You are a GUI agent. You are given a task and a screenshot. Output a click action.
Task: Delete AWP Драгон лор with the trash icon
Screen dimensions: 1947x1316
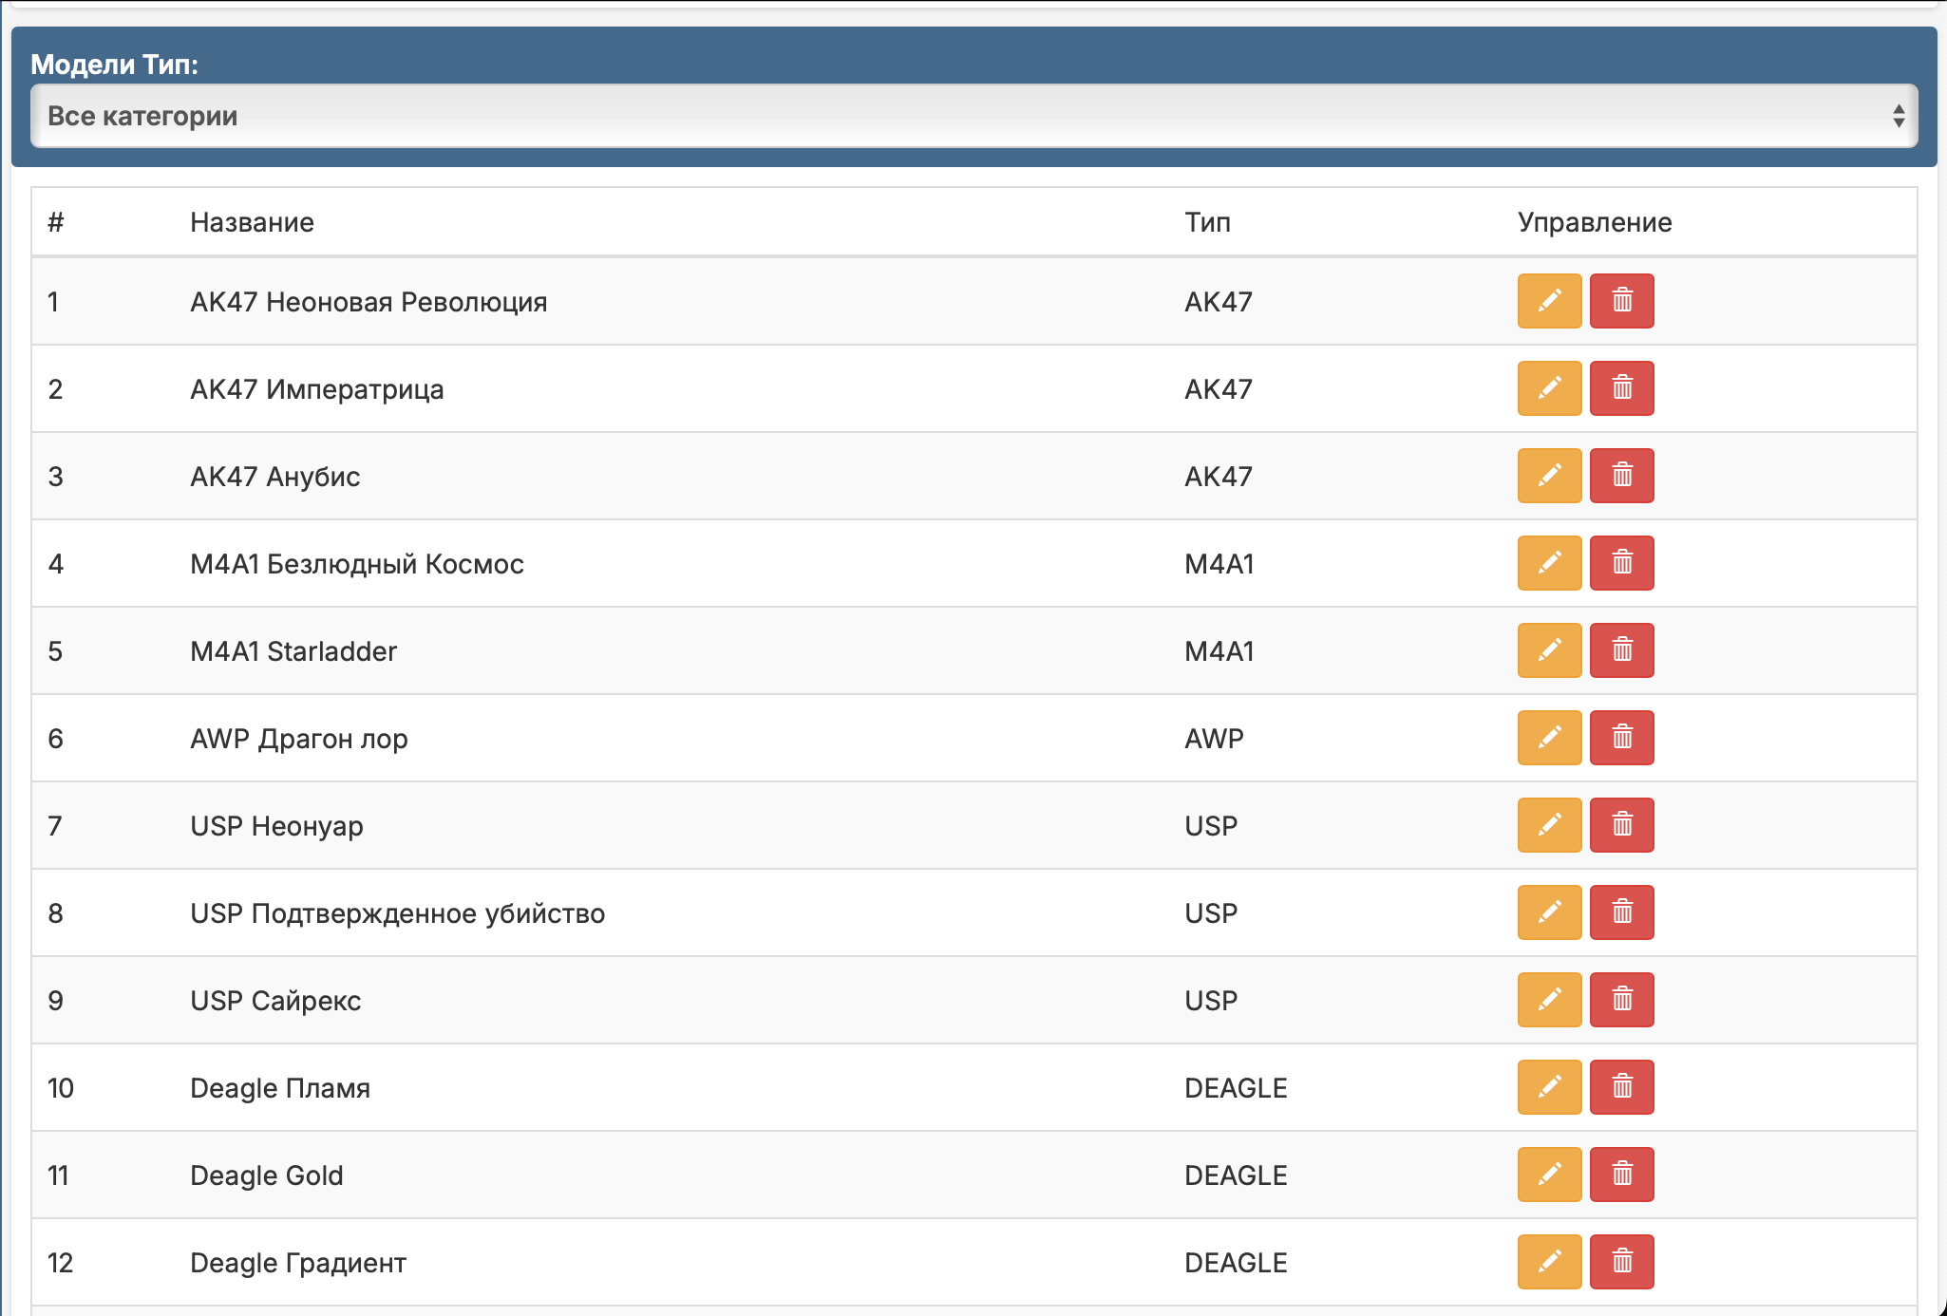tap(1621, 738)
